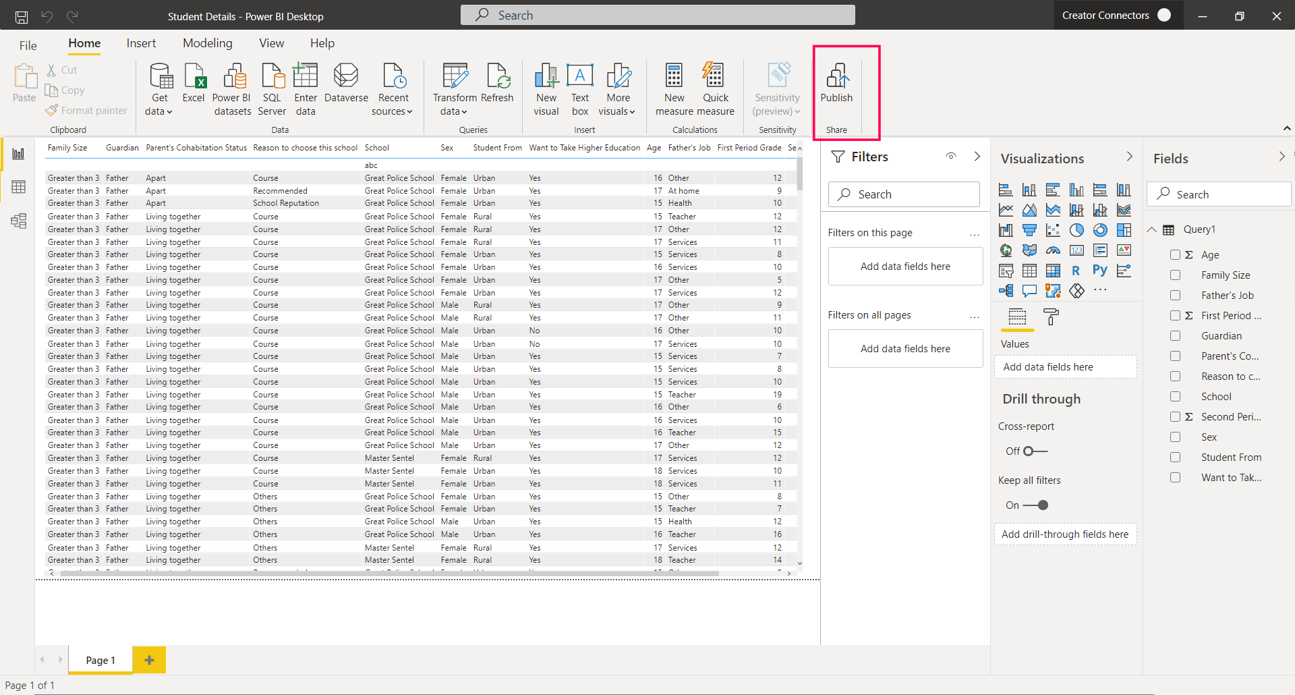The width and height of the screenshot is (1295, 695).
Task: Enable the Cross-report toggle
Action: (x=1035, y=451)
